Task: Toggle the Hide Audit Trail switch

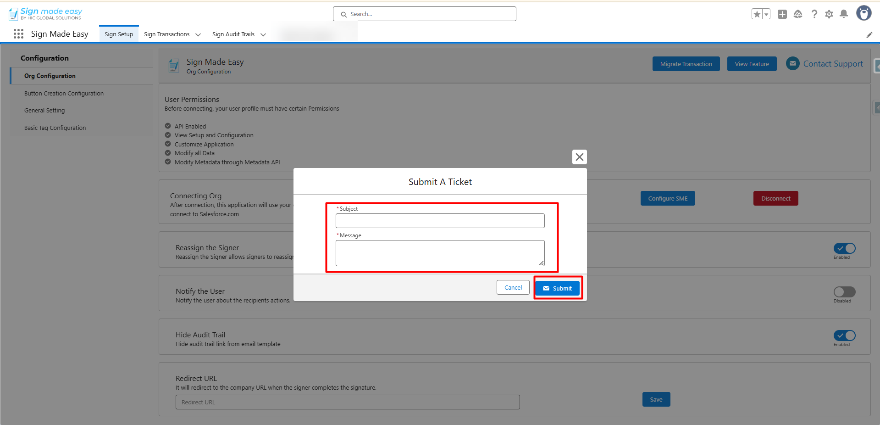Action: coord(845,336)
